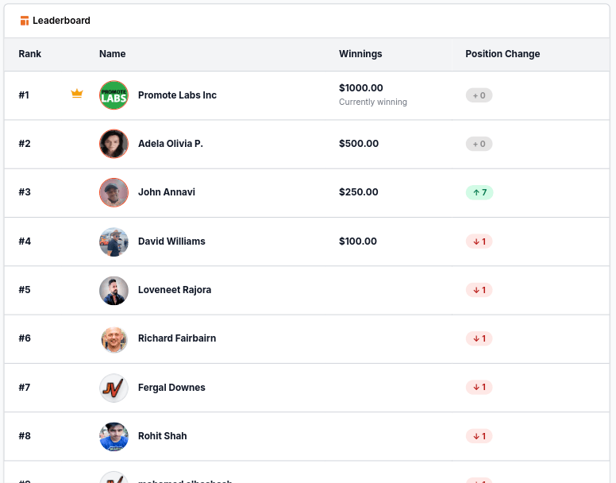Click Rohit Shah's profile picture
Viewport: 616px width, 483px height.
tap(114, 436)
